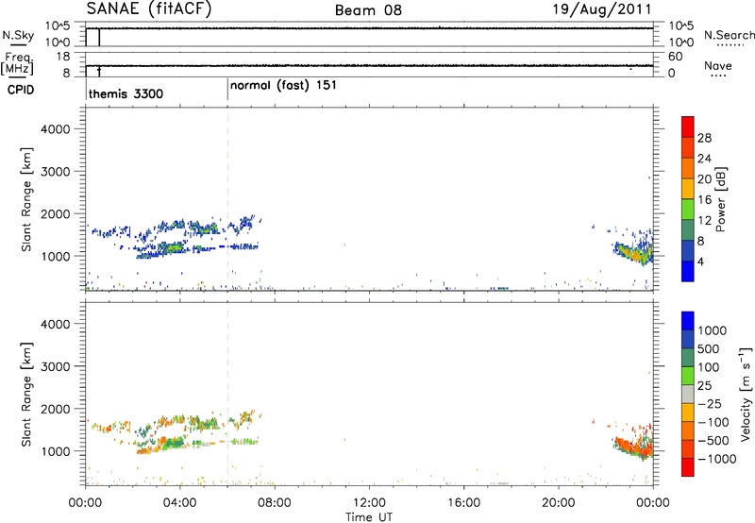Screen dimensions: 755x523
Task: Click the Freq. [MHz] axis label
Action: (x=18, y=64)
